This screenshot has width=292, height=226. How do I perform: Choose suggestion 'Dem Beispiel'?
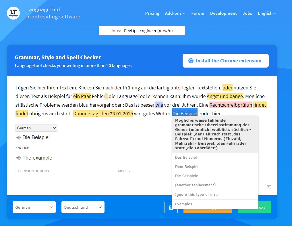point(215,166)
